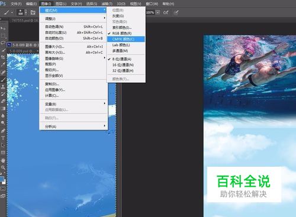Open 窗口(W) menu
296x217 pixels.
coord(152,4)
